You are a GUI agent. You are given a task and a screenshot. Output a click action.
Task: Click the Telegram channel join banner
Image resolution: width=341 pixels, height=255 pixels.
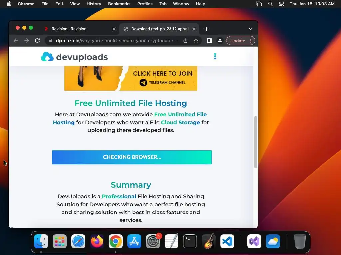tap(131, 78)
